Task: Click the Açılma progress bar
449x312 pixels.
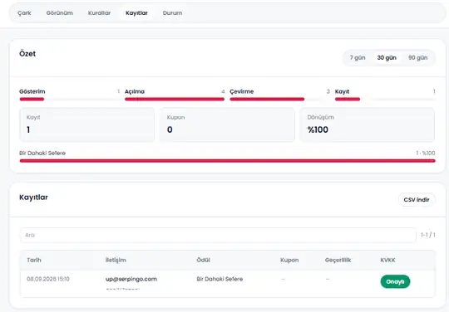Action: click(x=175, y=99)
